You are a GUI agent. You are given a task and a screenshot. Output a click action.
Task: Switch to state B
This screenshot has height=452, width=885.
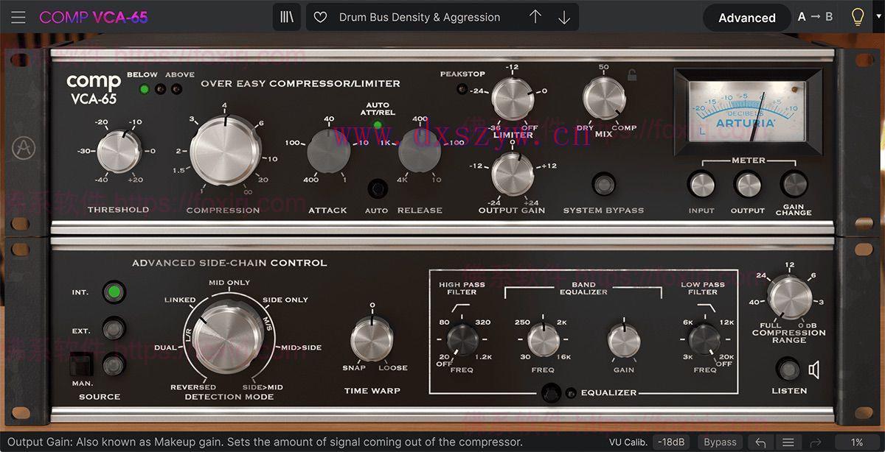tap(829, 16)
